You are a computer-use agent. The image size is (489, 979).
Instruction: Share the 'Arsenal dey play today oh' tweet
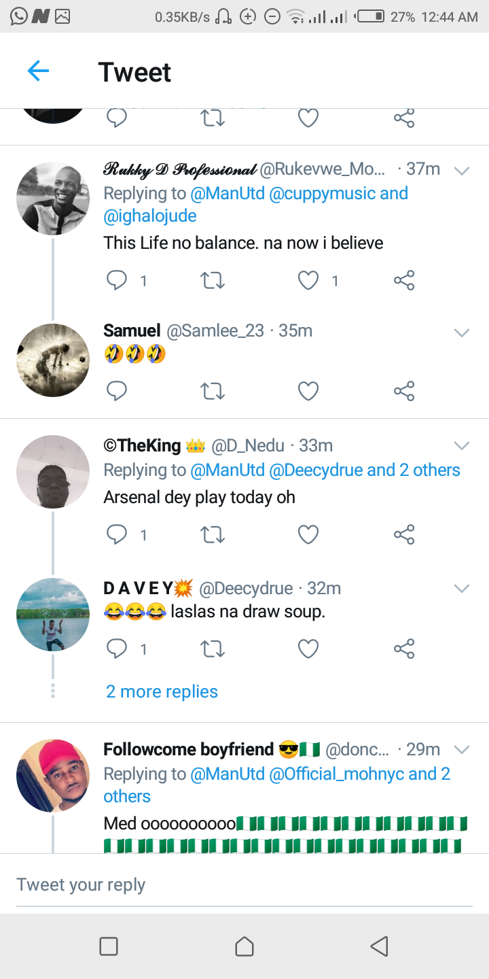404,535
